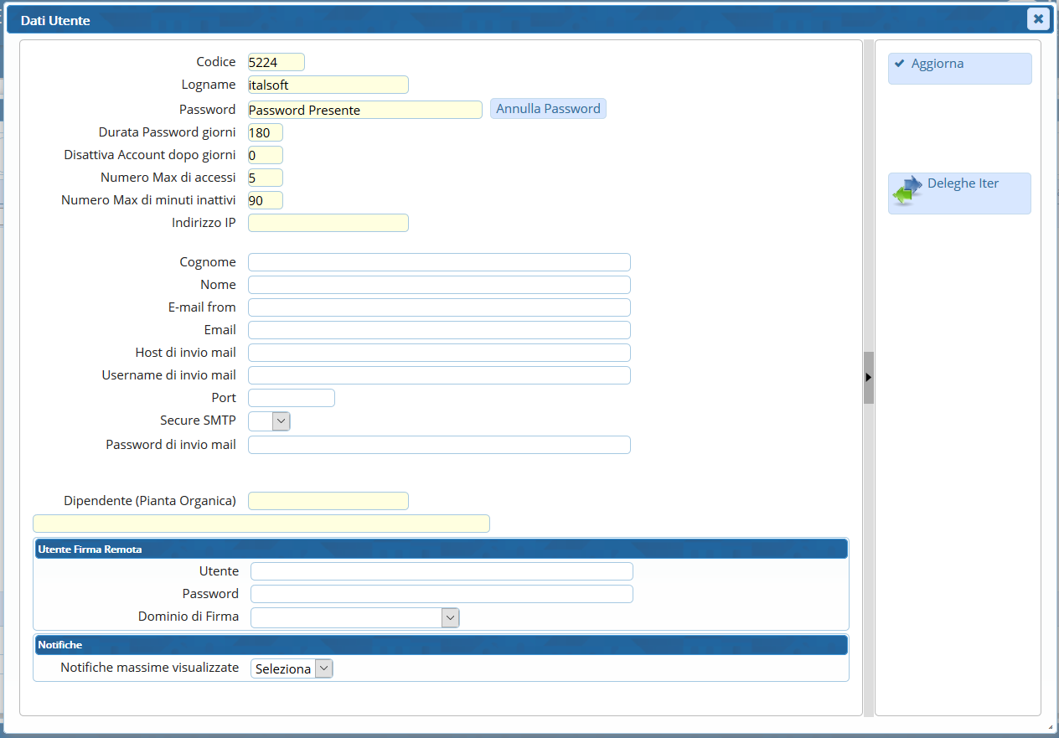1059x738 pixels.
Task: Click the Aggiorna checkmark icon
Action: [900, 64]
